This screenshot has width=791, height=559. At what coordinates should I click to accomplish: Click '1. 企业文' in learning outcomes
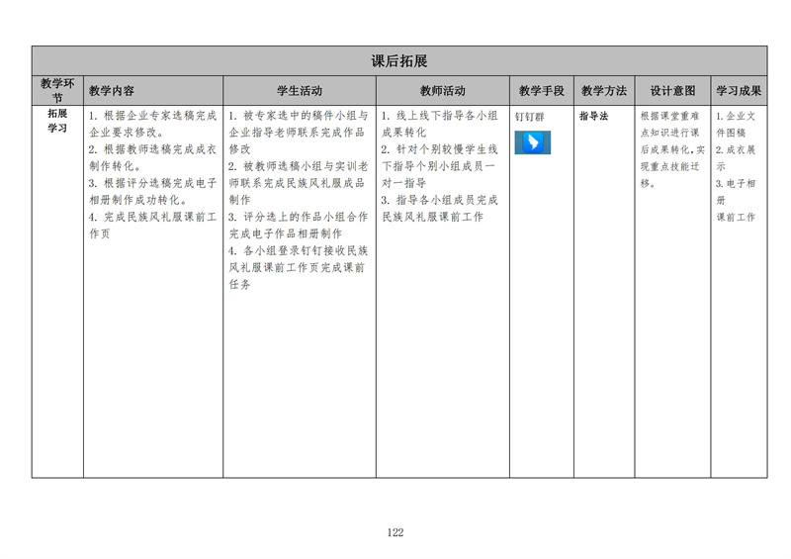click(x=736, y=116)
